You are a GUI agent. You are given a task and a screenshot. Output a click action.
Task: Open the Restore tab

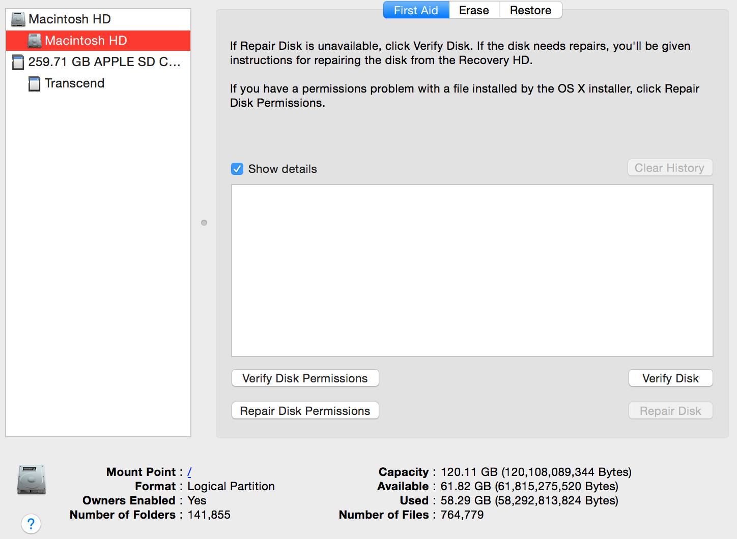pyautogui.click(x=530, y=10)
